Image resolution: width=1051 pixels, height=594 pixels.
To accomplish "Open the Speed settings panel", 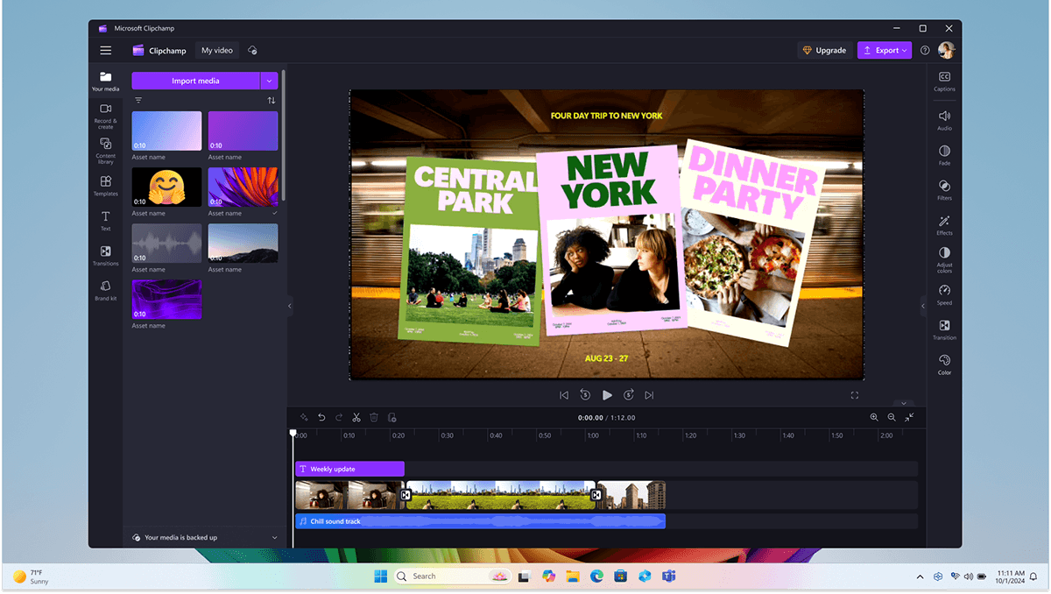I will pos(944,294).
